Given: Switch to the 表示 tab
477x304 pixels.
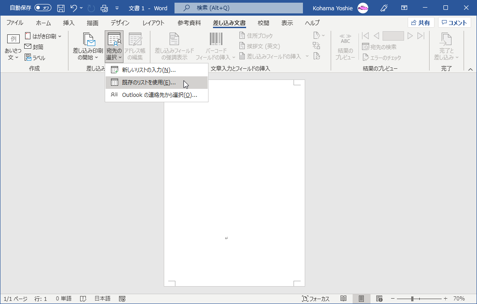Looking at the screenshot, I should click(x=287, y=23).
